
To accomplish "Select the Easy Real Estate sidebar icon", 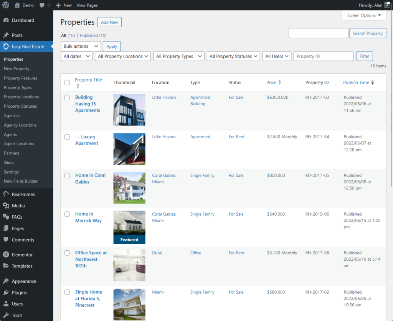I will pyautogui.click(x=8, y=46).
